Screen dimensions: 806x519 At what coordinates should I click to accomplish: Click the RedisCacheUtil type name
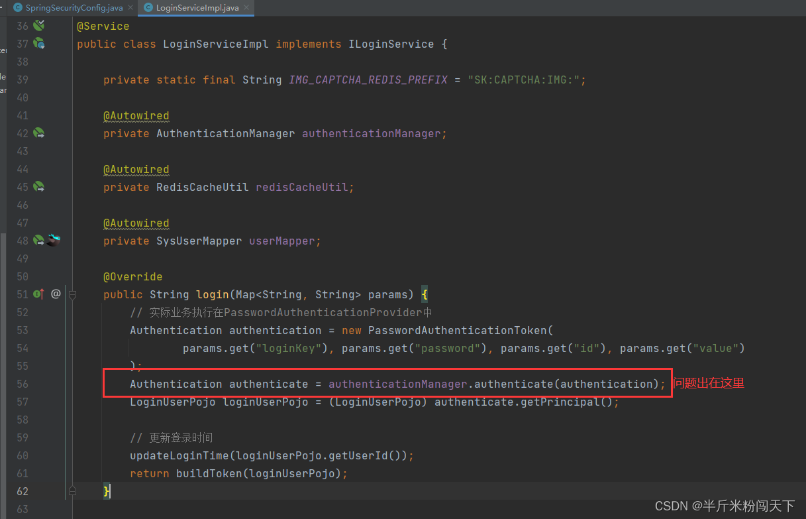click(203, 187)
